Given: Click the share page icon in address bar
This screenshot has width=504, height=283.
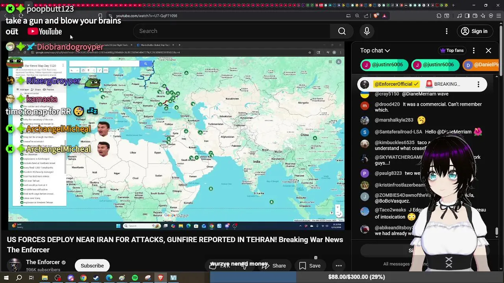Looking at the screenshot, I should pyautogui.click(x=366, y=16).
